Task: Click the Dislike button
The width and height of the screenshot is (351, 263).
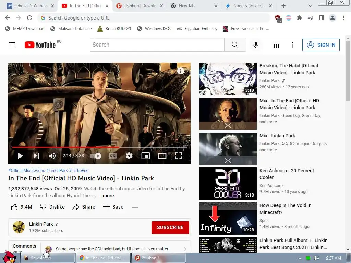Action: click(x=52, y=207)
